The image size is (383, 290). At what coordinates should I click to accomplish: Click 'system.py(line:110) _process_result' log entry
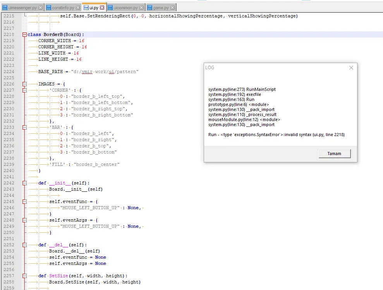(x=242, y=114)
